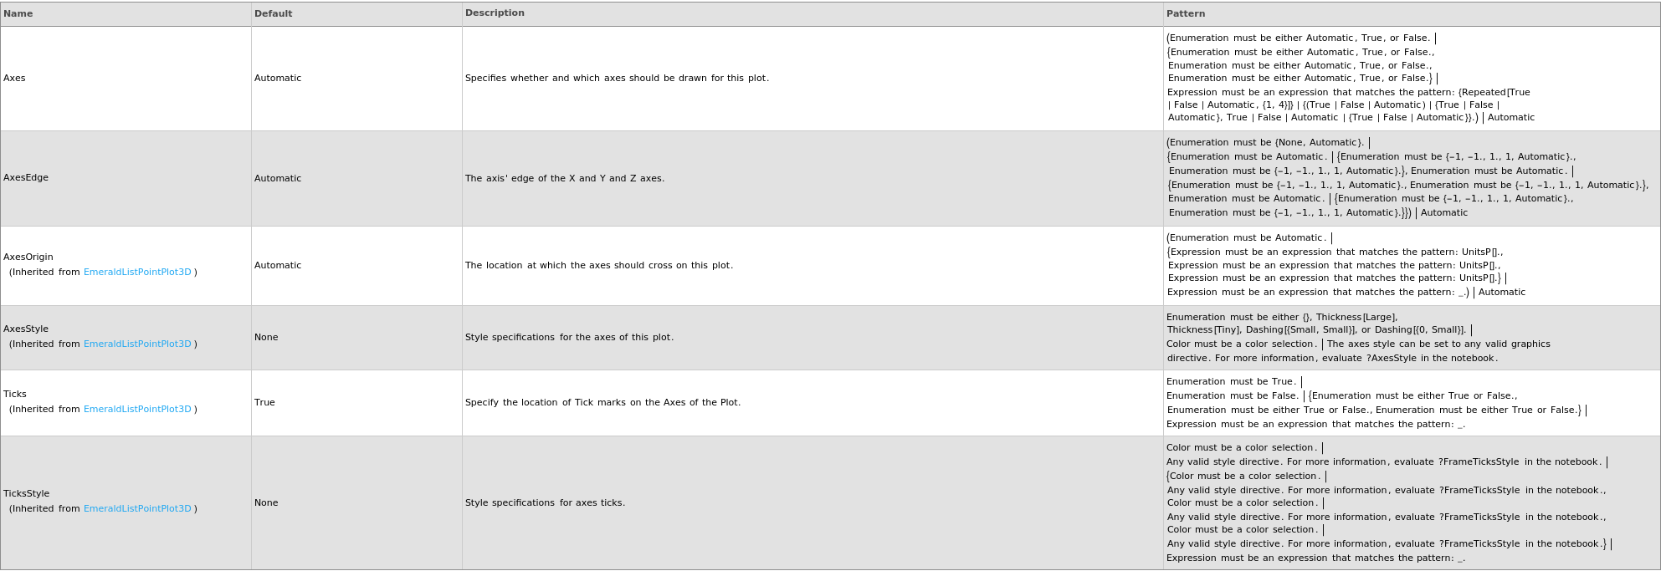Click the AxesOrigin description about axes crossing

click(x=598, y=266)
